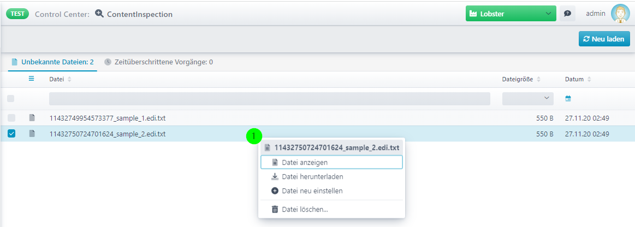This screenshot has width=635, height=227.
Task: Switch to Zeitüberschrittene Vorgänge tab
Action: coord(159,62)
